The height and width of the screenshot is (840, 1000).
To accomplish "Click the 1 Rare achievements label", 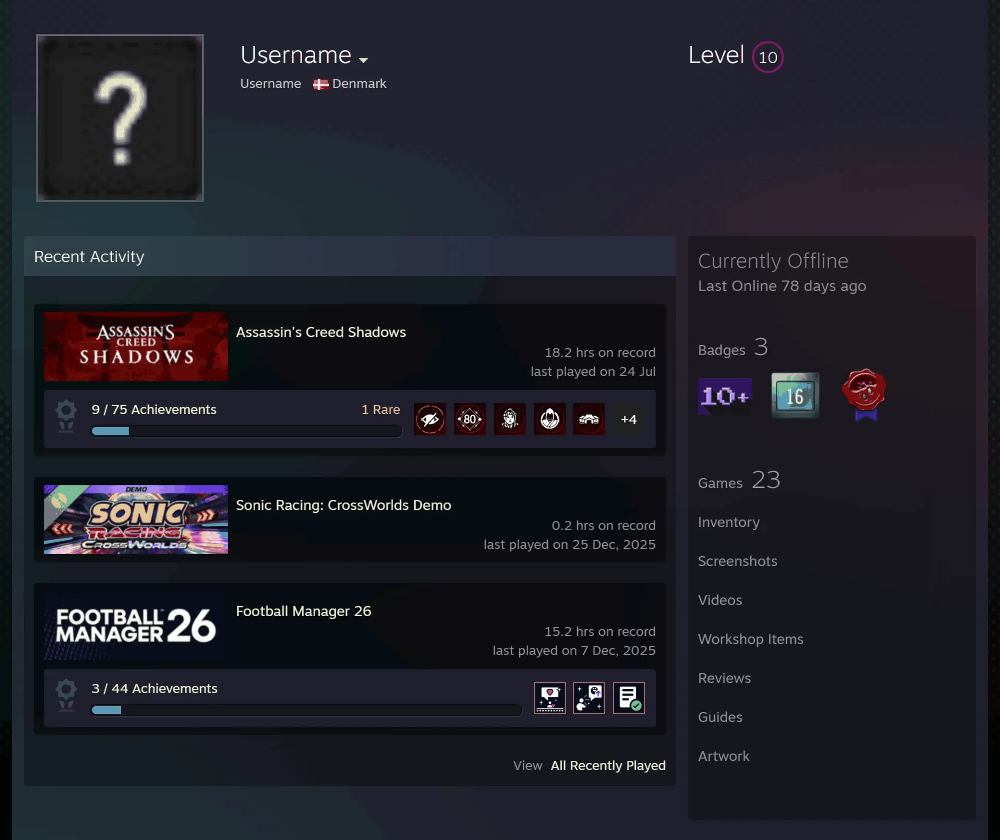I will tap(381, 410).
